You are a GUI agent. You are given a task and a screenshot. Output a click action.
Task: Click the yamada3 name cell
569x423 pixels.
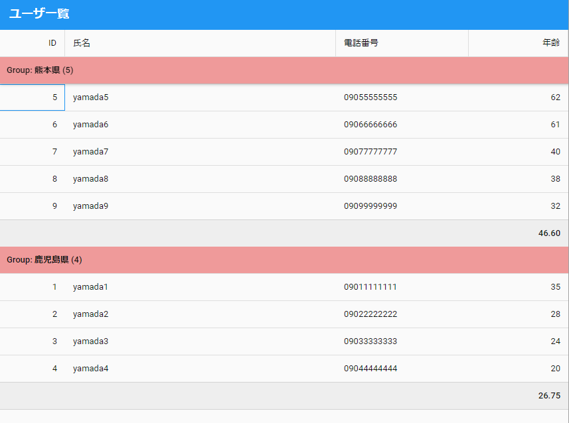pos(200,341)
